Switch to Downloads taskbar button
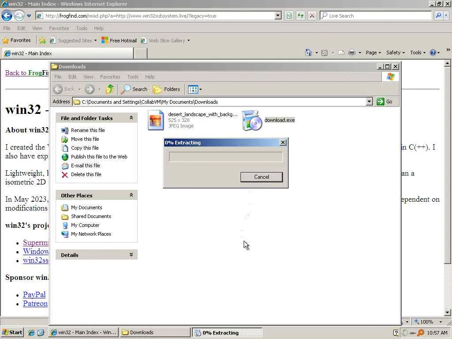This screenshot has height=339, width=452. pyautogui.click(x=155, y=332)
